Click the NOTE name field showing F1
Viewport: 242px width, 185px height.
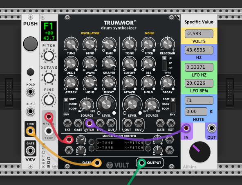coord(199,100)
